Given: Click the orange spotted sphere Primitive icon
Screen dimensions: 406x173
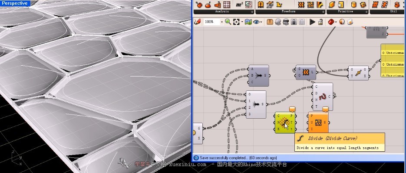Looking at the screenshot, I should (x=363, y=4).
